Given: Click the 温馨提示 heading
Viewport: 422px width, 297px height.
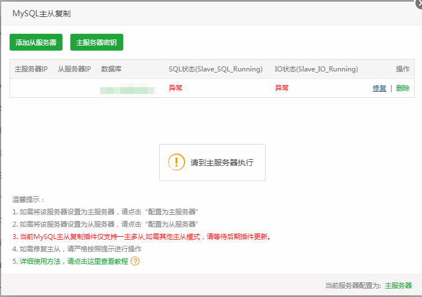Looking at the screenshot, I should pyautogui.click(x=28, y=200).
